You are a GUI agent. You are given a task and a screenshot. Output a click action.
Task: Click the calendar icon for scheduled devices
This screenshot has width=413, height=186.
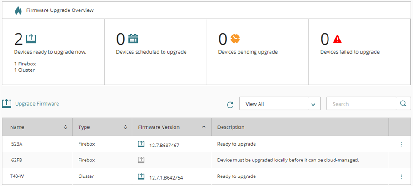[x=133, y=39]
